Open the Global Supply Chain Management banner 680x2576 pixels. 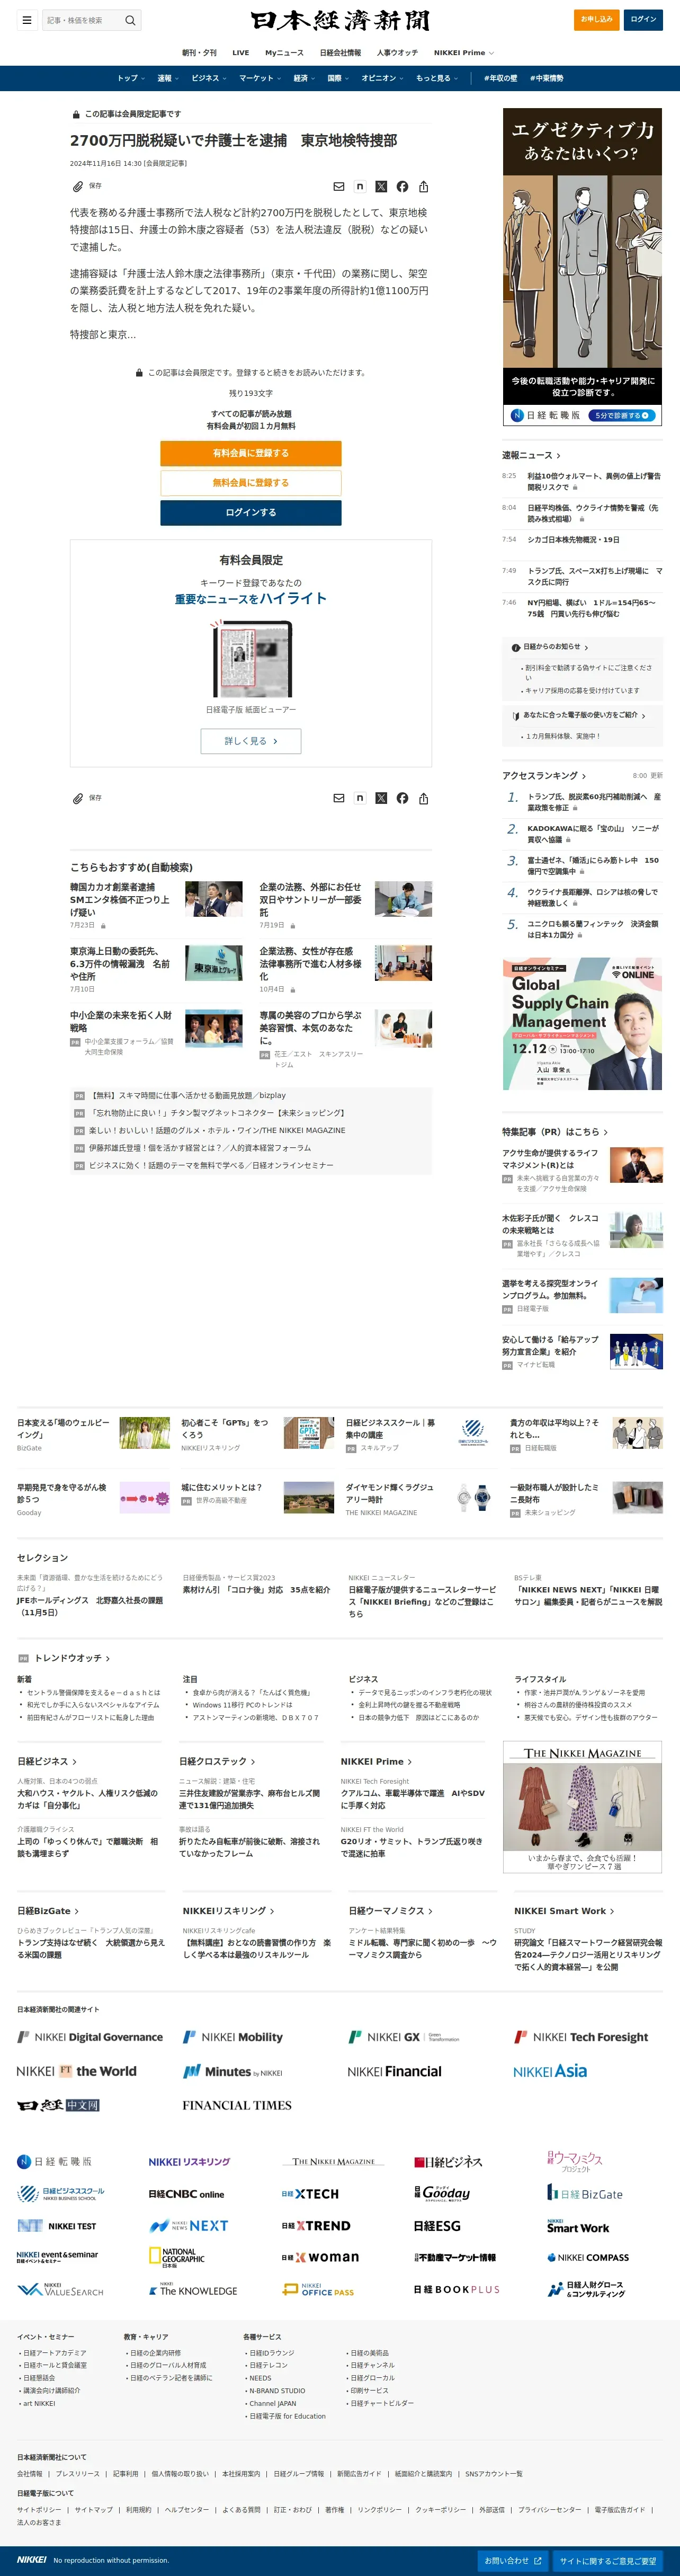582,1024
